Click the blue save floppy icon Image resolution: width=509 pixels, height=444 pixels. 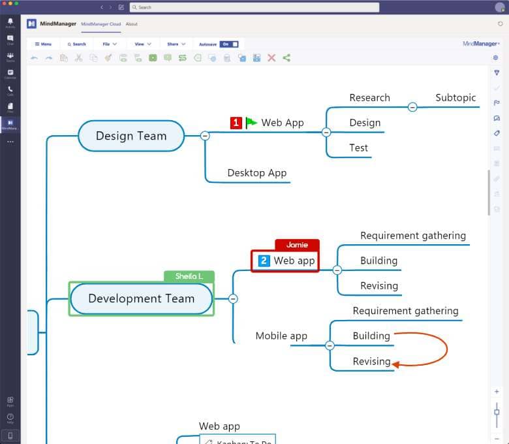(256, 58)
